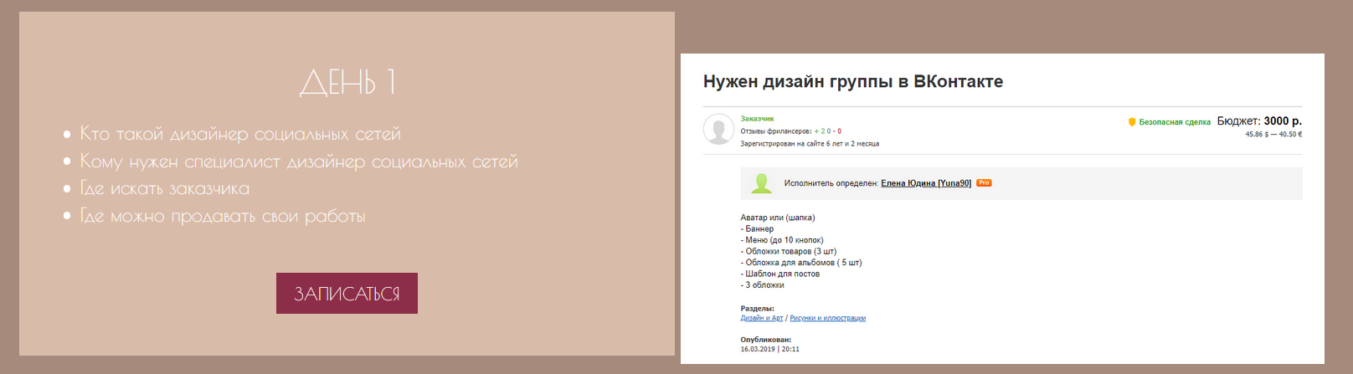This screenshot has height=374, width=1353.
Task: Click bullet Где искать заказчика
Action: pyautogui.click(x=165, y=188)
